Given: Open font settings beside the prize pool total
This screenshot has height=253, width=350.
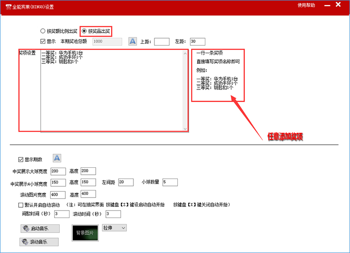Looking at the screenshot, I should pyautogui.click(x=133, y=41).
